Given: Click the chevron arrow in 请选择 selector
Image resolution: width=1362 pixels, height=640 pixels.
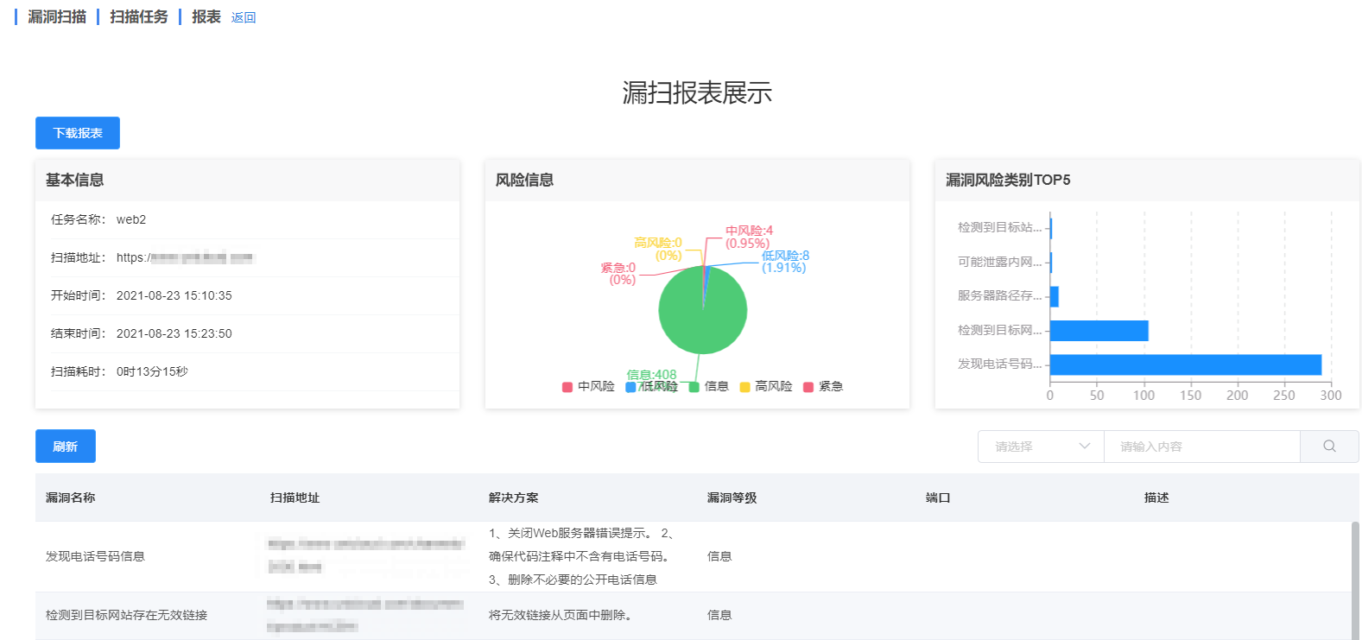Looking at the screenshot, I should (x=1085, y=447).
